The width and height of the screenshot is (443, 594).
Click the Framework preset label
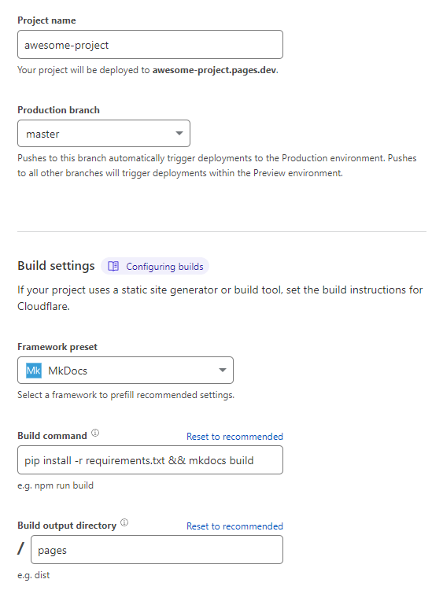[57, 347]
